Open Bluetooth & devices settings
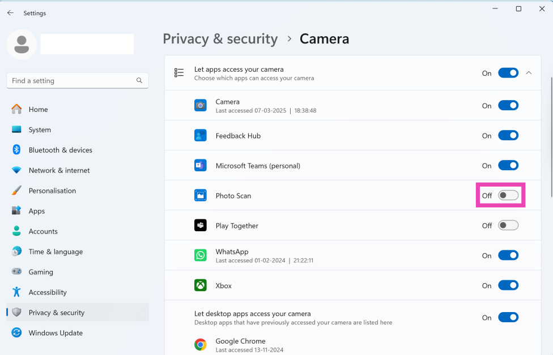553x355 pixels. (x=60, y=150)
